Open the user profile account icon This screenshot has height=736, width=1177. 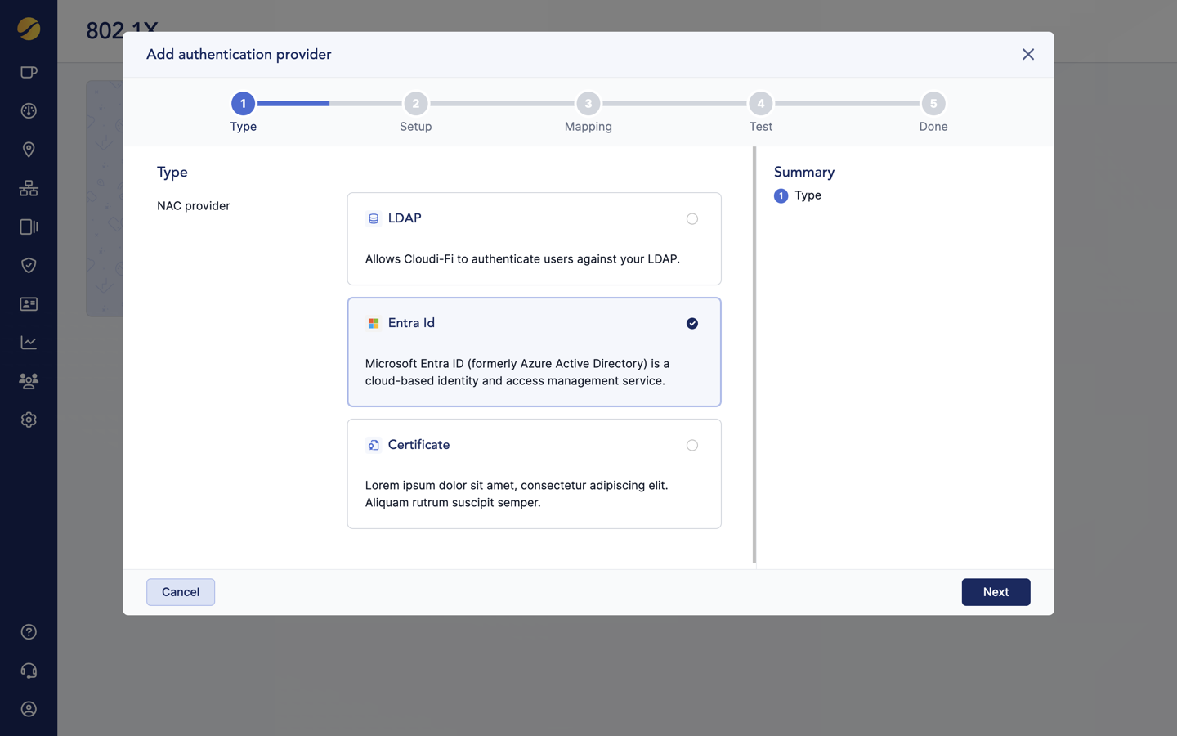click(29, 709)
